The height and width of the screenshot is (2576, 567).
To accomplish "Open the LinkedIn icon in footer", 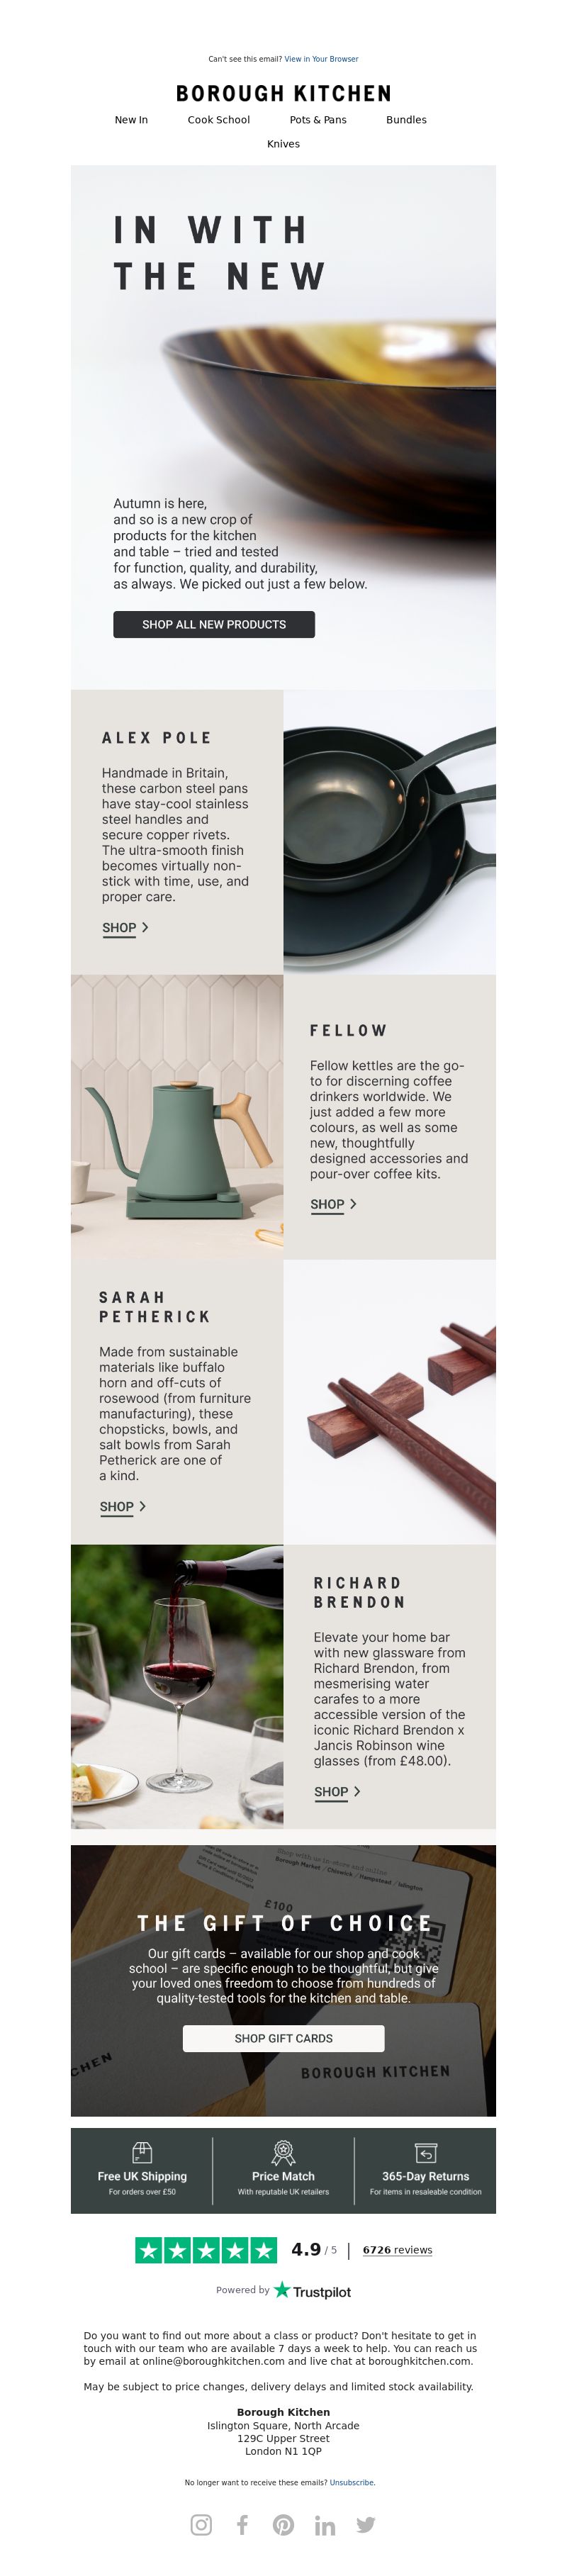I will pyautogui.click(x=325, y=2524).
